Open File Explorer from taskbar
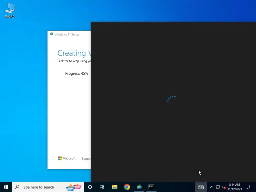The height and width of the screenshot is (192, 256). point(114,187)
